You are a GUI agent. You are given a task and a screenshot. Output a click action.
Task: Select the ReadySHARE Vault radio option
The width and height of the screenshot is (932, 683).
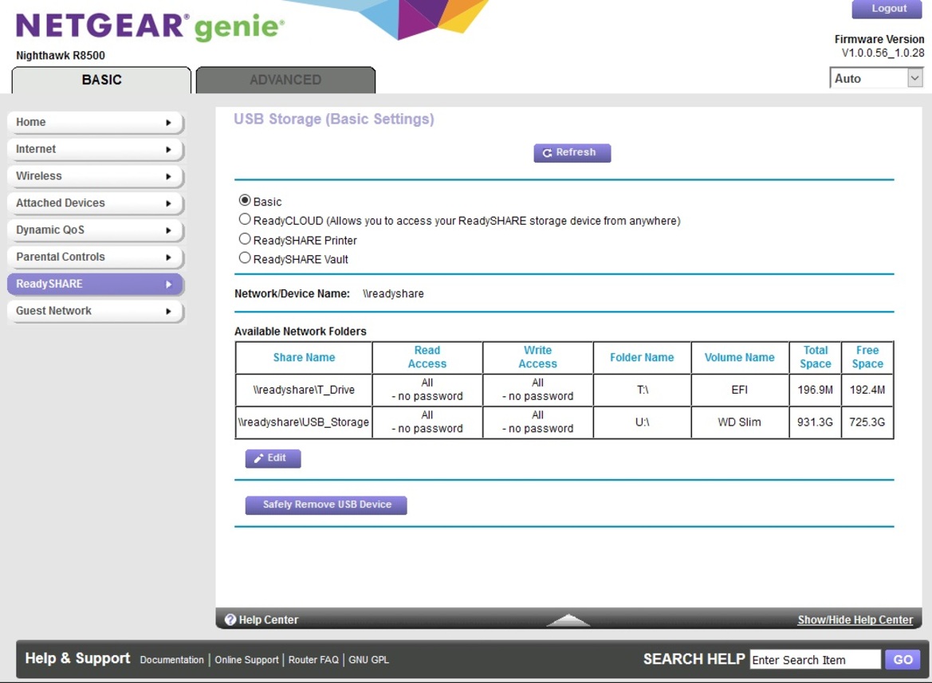244,258
